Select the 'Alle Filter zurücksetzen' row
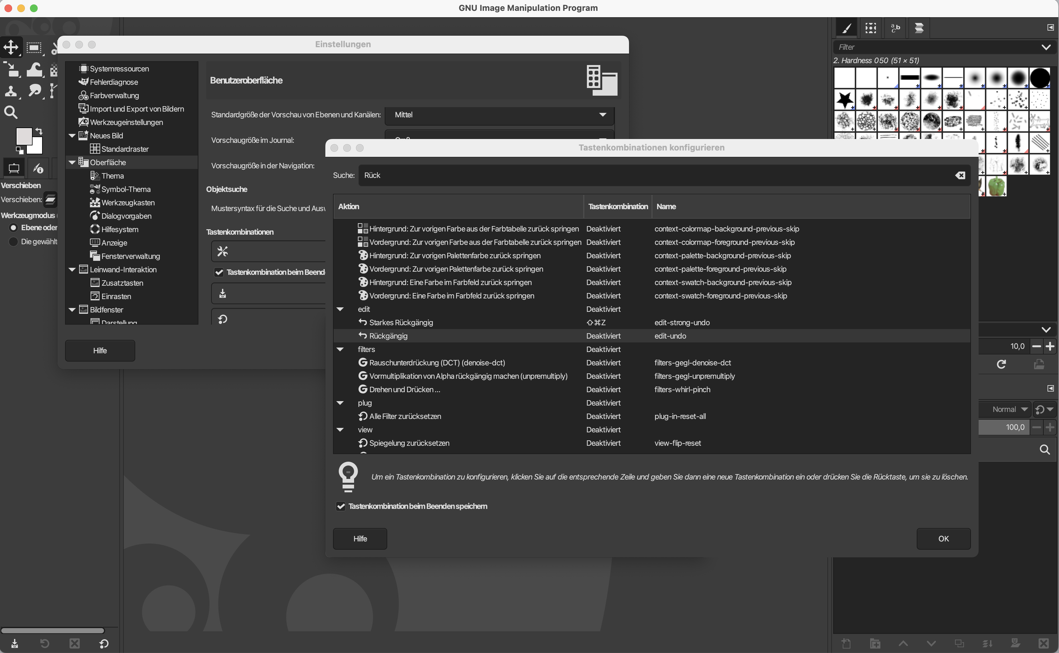1059x653 pixels. coord(652,416)
